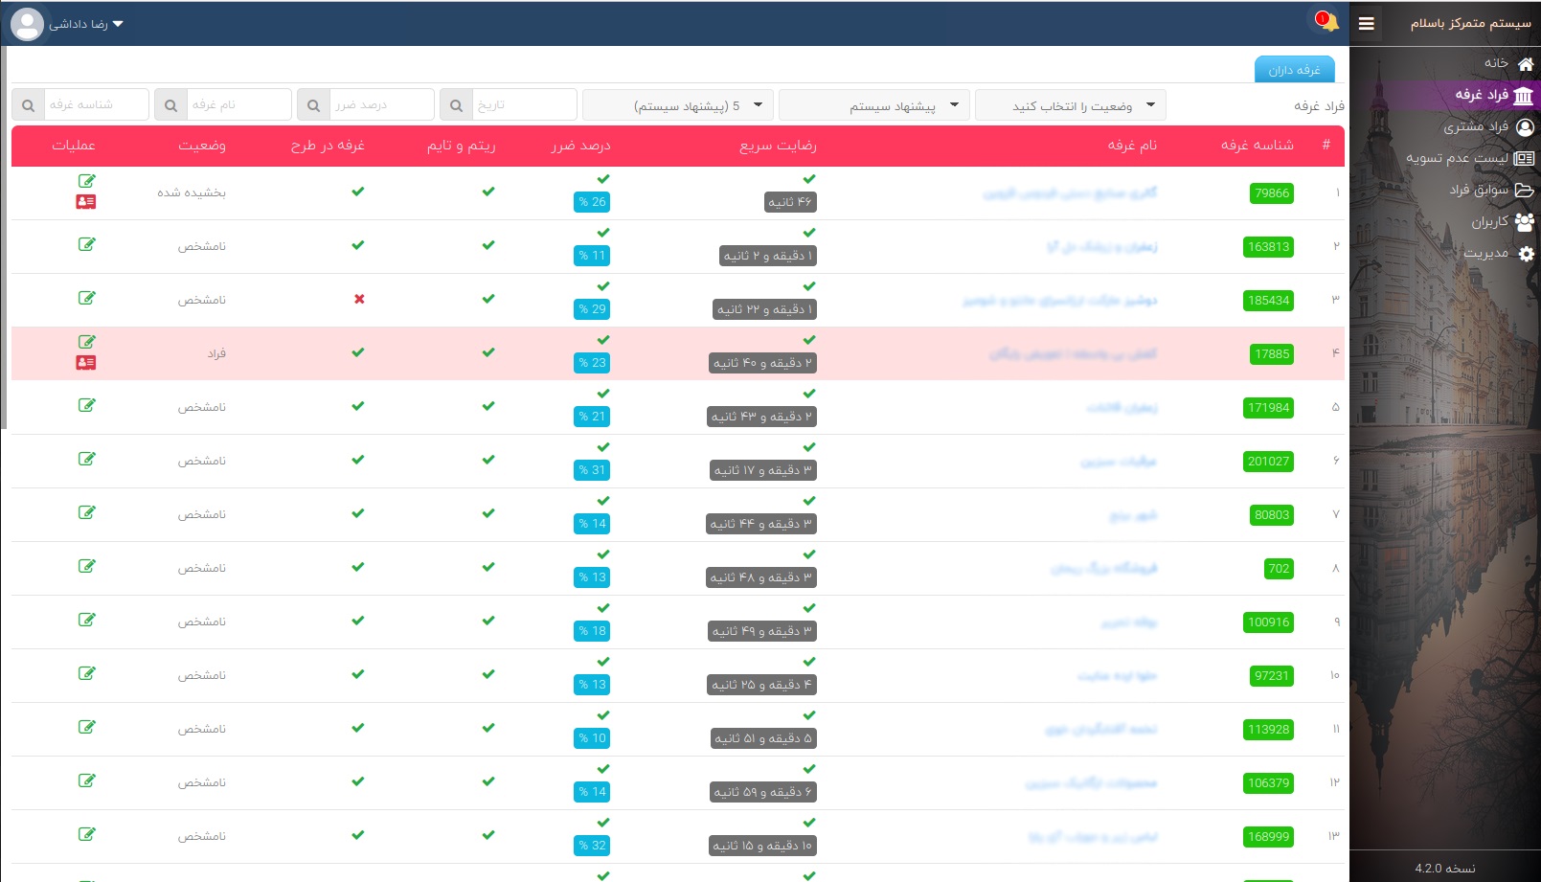The image size is (1541, 882).
Task: Click the edit icon for row 185434
Action: pyautogui.click(x=87, y=298)
